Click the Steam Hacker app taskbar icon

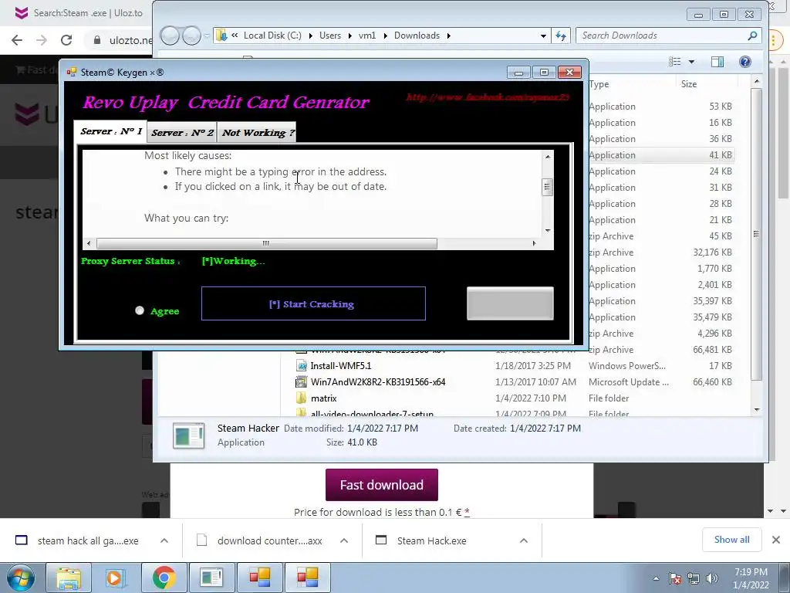pyautogui.click(x=211, y=578)
